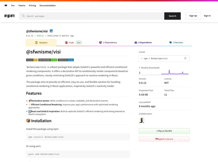Open the Teams menu item
218x162 pixels.
[x=22, y=6]
